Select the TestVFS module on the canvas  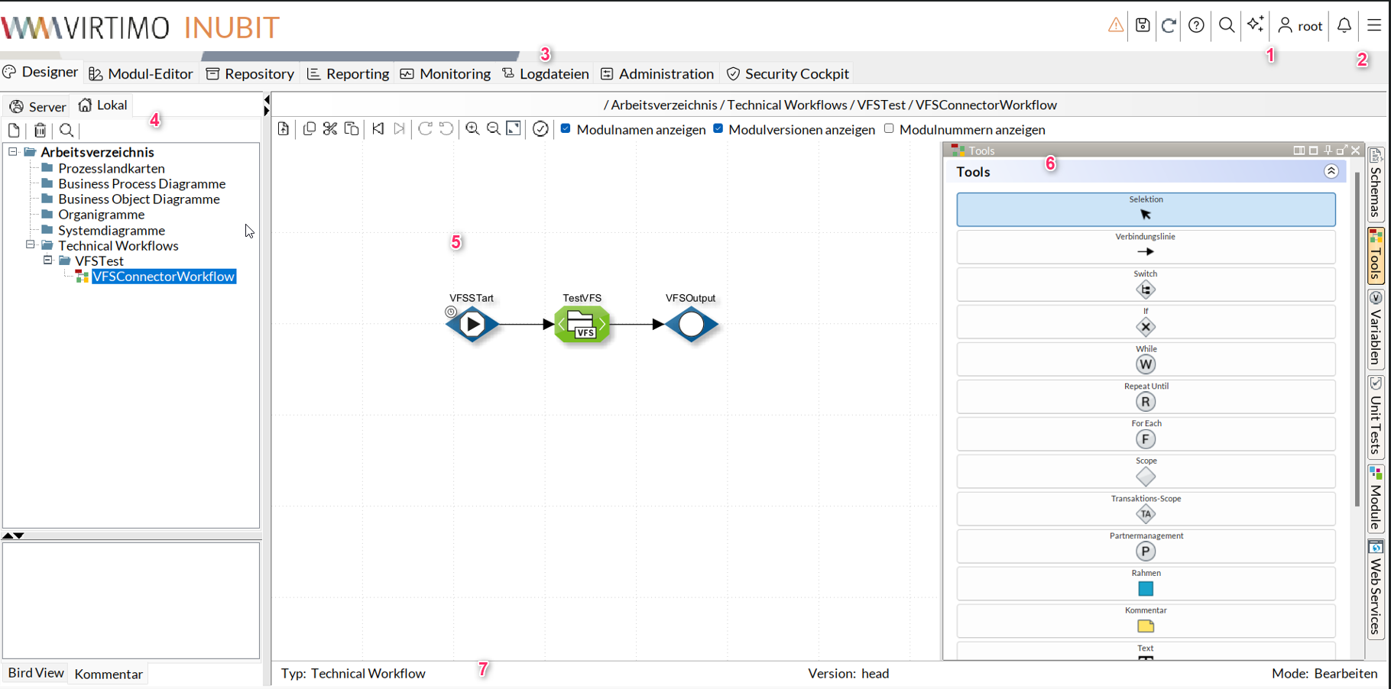(583, 324)
